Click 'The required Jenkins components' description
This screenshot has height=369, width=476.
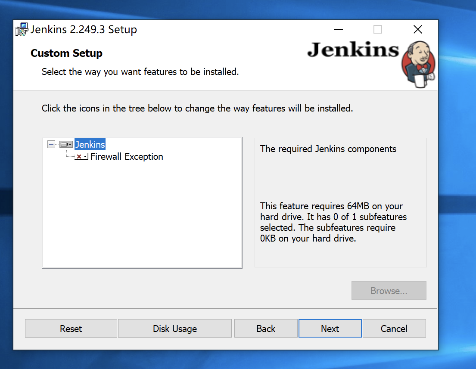(x=328, y=149)
